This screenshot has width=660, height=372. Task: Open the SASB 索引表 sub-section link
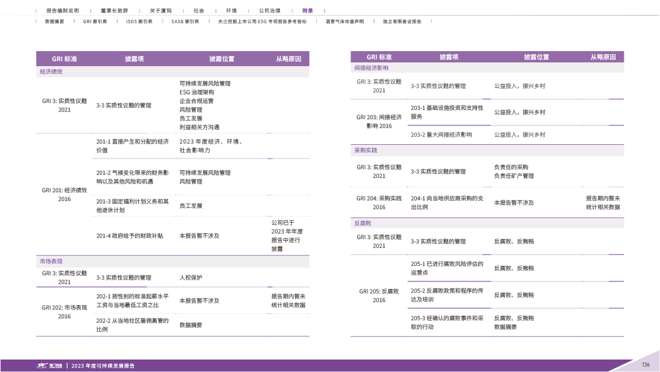coord(185,21)
